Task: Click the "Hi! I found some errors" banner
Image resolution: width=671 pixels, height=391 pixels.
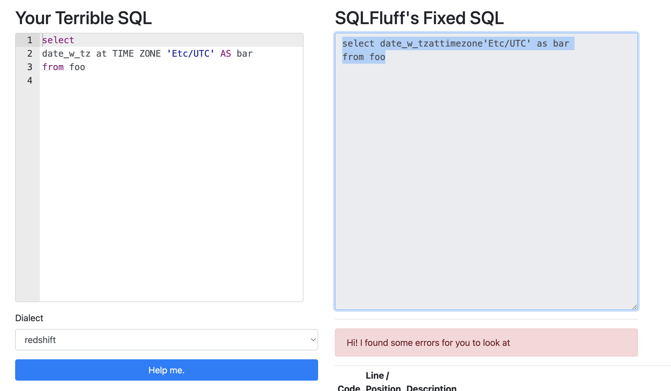Action: tap(487, 342)
